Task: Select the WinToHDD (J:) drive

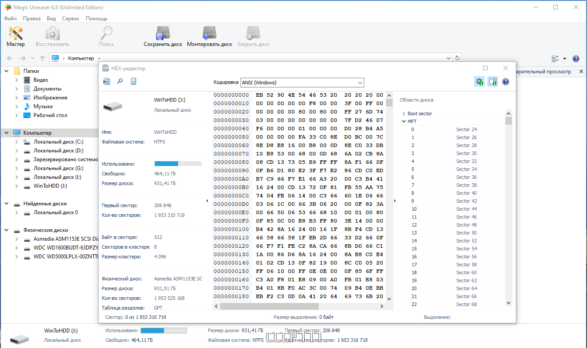Action: 50,186
